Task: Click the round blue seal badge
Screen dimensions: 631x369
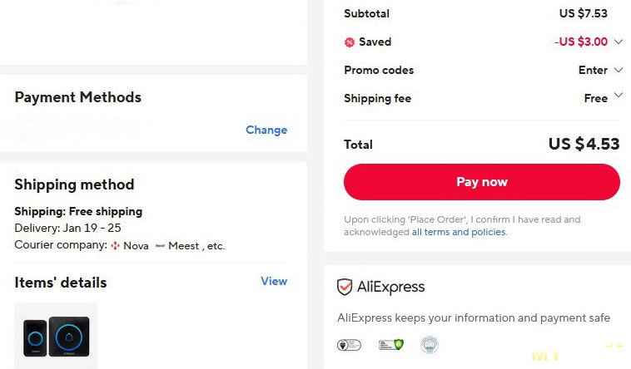Action: [429, 344]
